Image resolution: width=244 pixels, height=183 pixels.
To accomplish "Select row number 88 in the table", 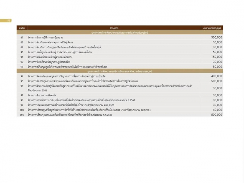I will click(22, 42).
